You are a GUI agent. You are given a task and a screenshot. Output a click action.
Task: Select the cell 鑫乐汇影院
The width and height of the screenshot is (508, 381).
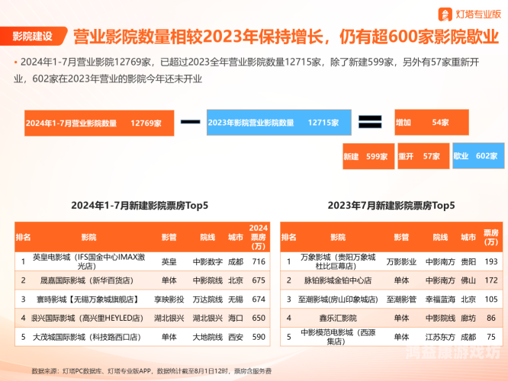[338, 319]
